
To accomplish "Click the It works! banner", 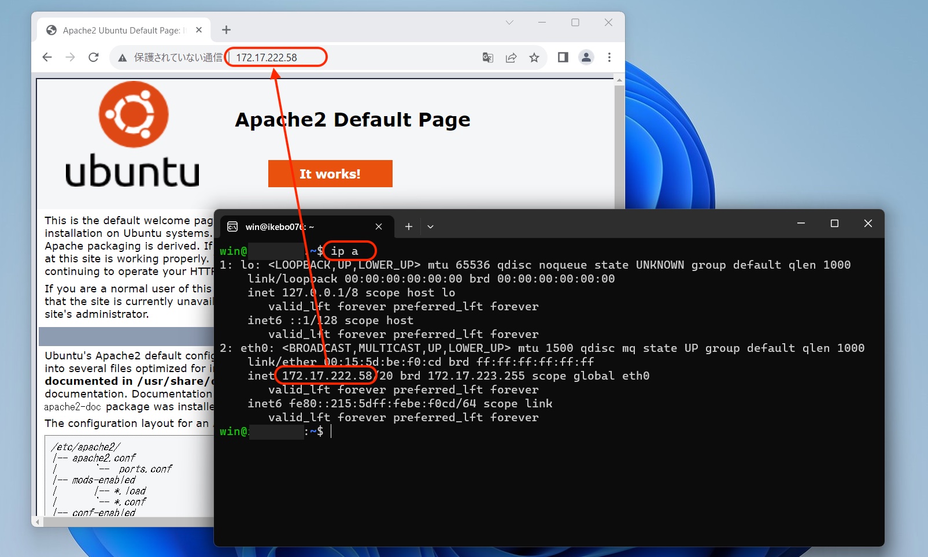I will tap(330, 173).
